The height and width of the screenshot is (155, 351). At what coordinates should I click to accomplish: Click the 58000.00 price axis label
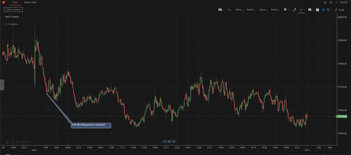coord(342,17)
